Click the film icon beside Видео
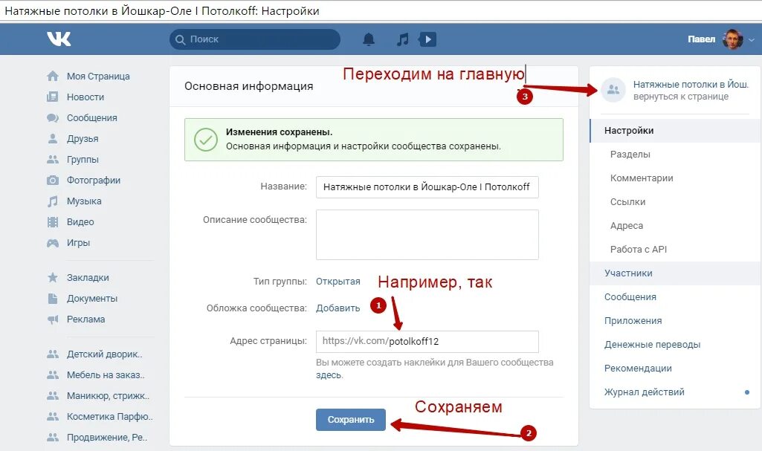 [53, 222]
